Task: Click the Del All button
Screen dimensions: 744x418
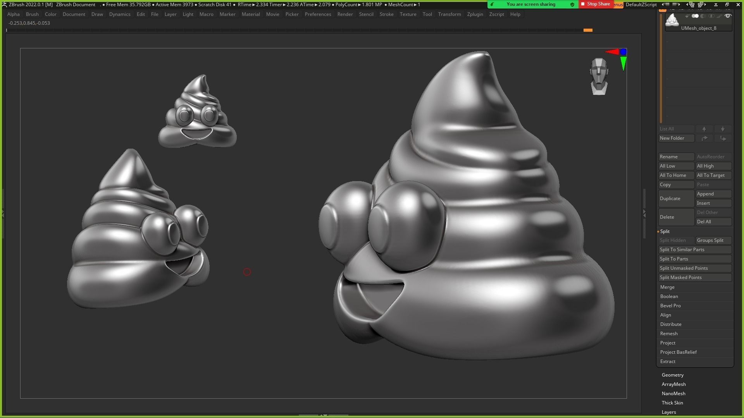Action: tap(713, 222)
